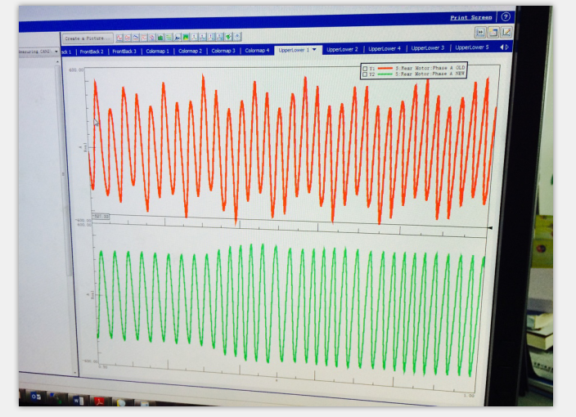Show later tabs with the right arrow
This screenshot has height=417, width=576.
[x=507, y=47]
